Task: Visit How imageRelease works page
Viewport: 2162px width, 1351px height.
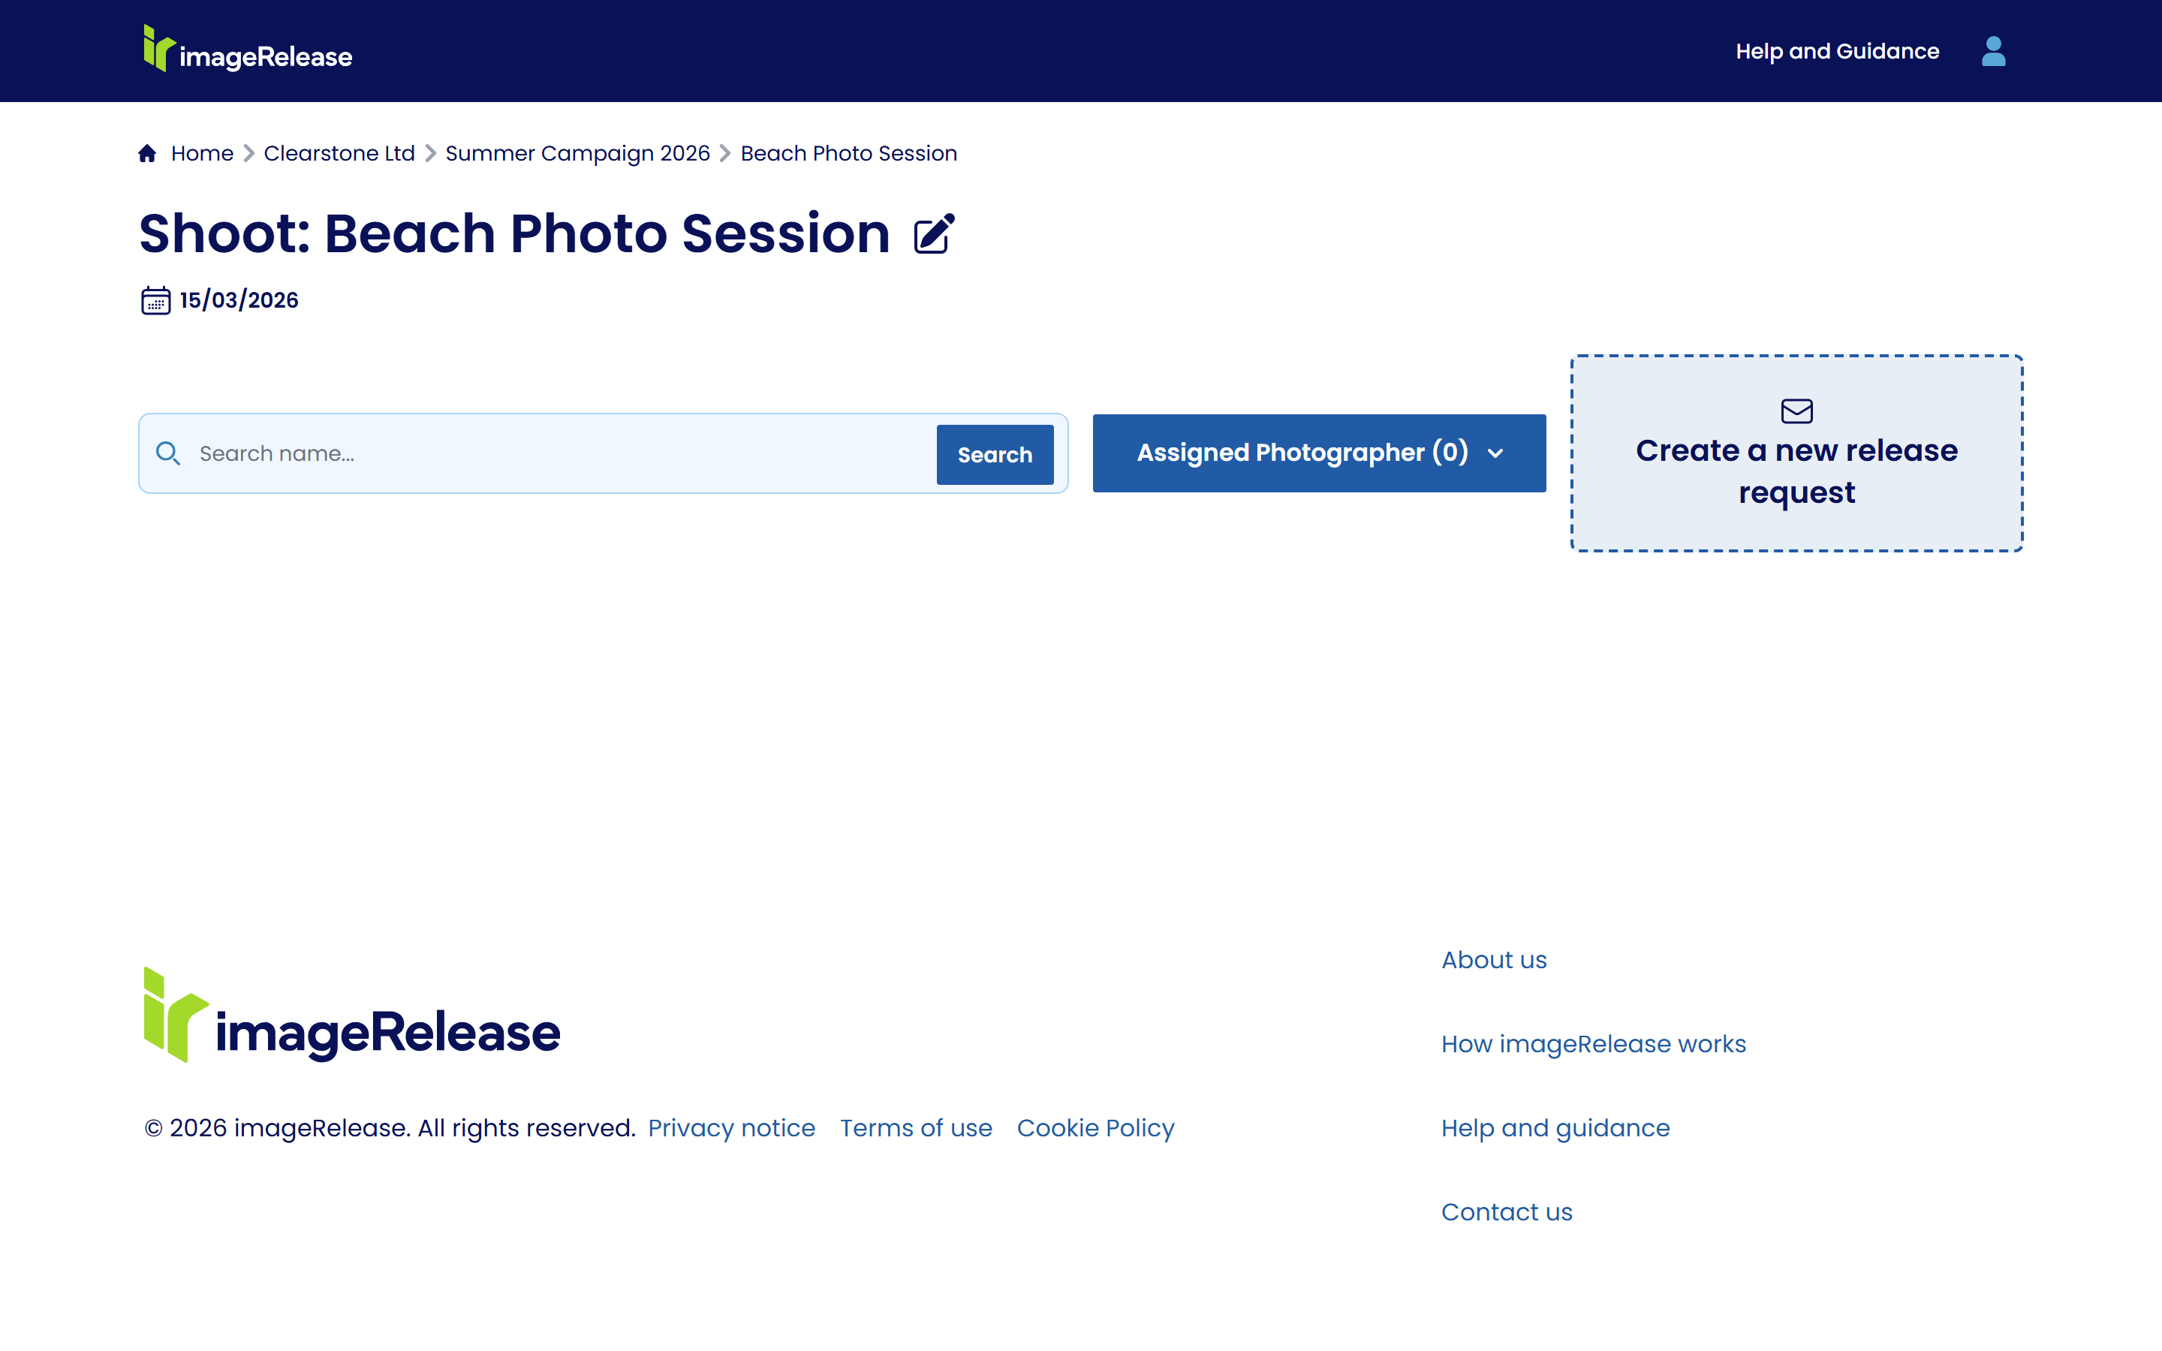Action: pyautogui.click(x=1593, y=1045)
